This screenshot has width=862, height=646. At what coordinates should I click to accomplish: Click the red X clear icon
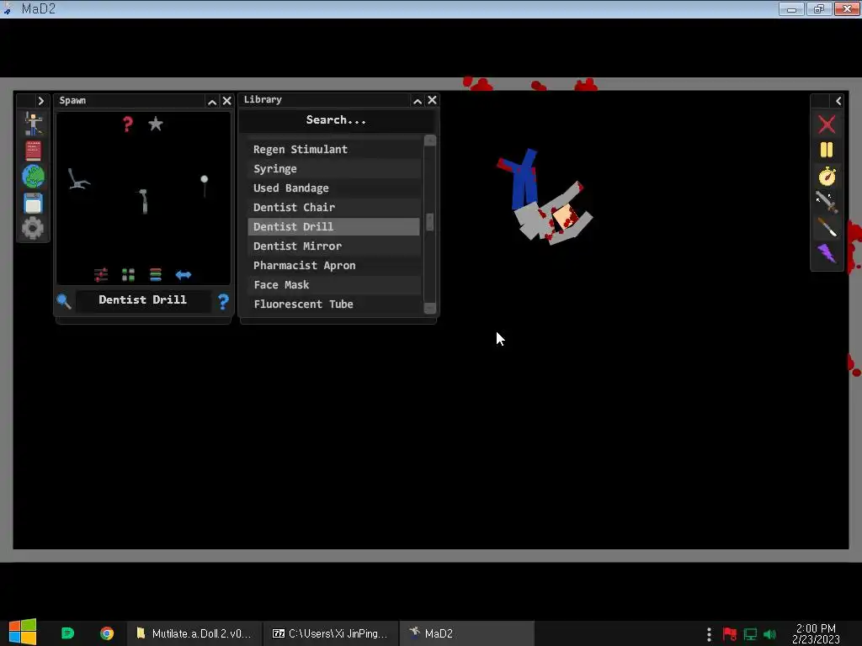(827, 124)
